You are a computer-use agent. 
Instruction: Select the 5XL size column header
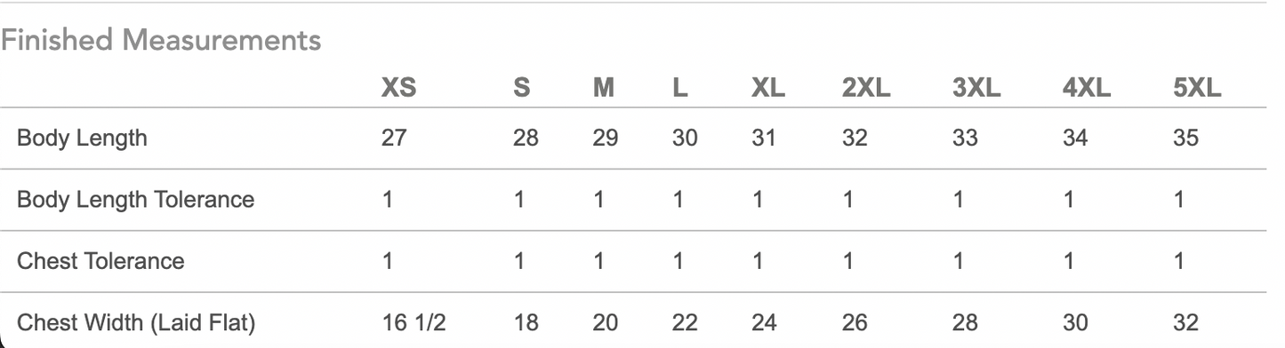click(x=1197, y=88)
